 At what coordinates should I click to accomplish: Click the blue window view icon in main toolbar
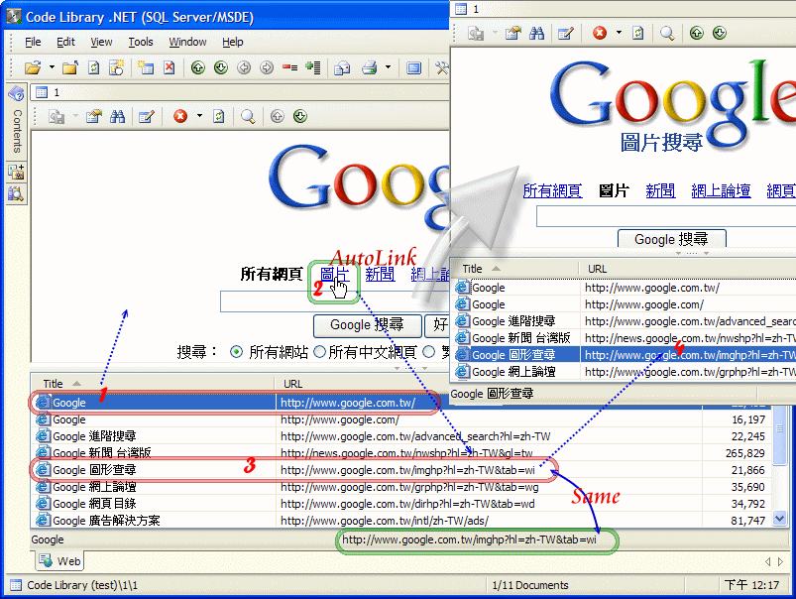point(413,67)
